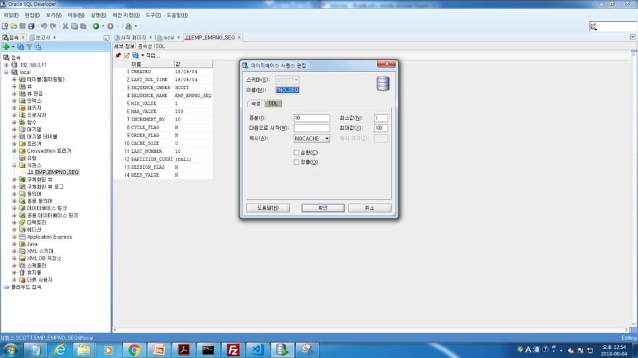The image size is (638, 358).
Task: Open the 스키마 SCOTT dropdown
Action: tap(287, 80)
